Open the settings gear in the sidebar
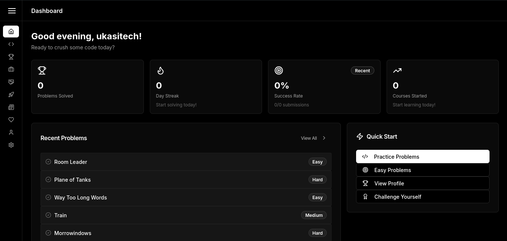 pyautogui.click(x=11, y=145)
